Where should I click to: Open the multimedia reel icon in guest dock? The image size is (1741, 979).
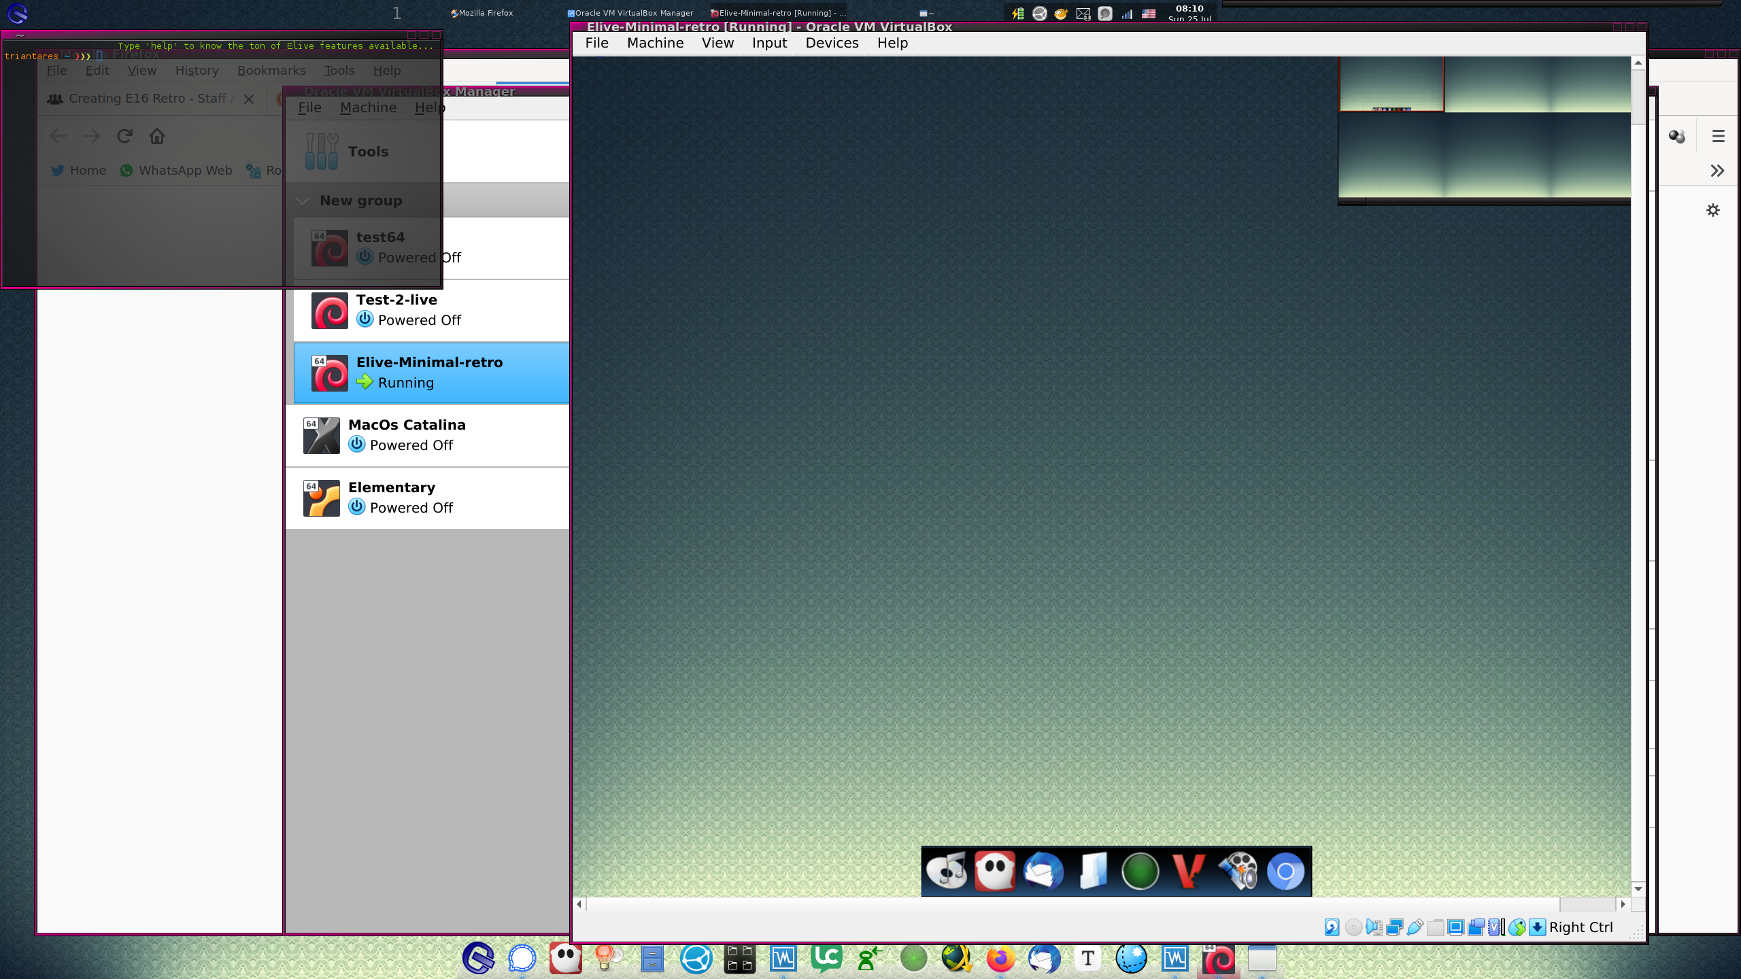click(1238, 871)
